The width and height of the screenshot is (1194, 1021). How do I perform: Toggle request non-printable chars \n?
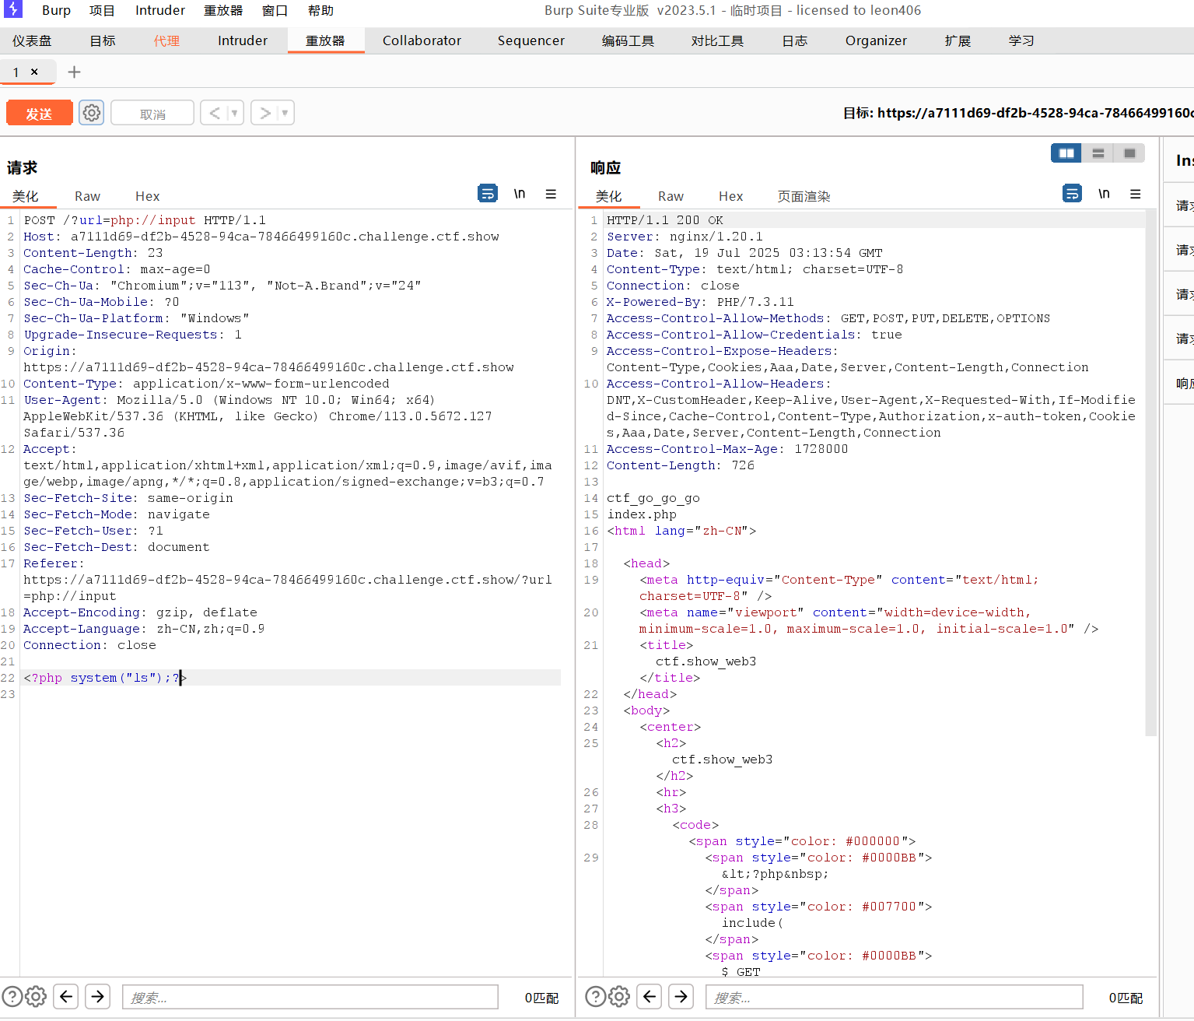tap(520, 194)
